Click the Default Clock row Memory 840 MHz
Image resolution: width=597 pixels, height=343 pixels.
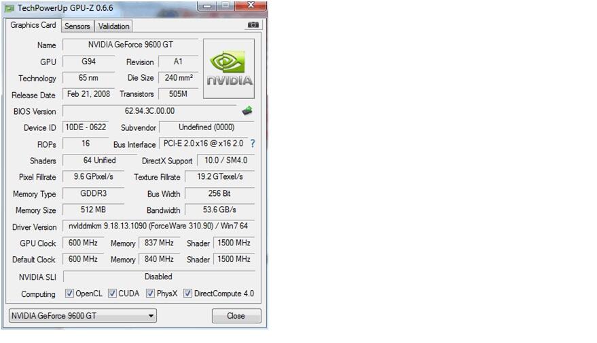(159, 259)
